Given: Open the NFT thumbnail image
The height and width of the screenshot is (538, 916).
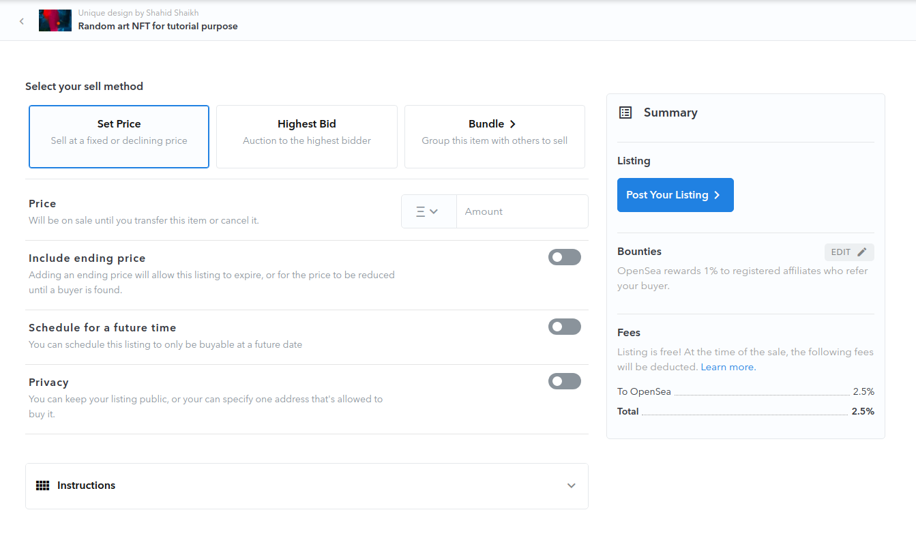Looking at the screenshot, I should point(55,20).
